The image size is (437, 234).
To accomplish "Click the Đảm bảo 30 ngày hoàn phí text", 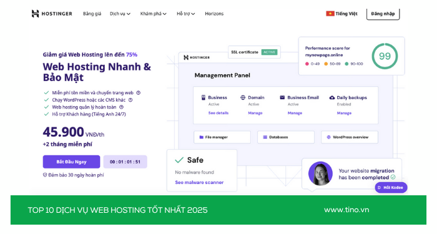I will coord(76,175).
